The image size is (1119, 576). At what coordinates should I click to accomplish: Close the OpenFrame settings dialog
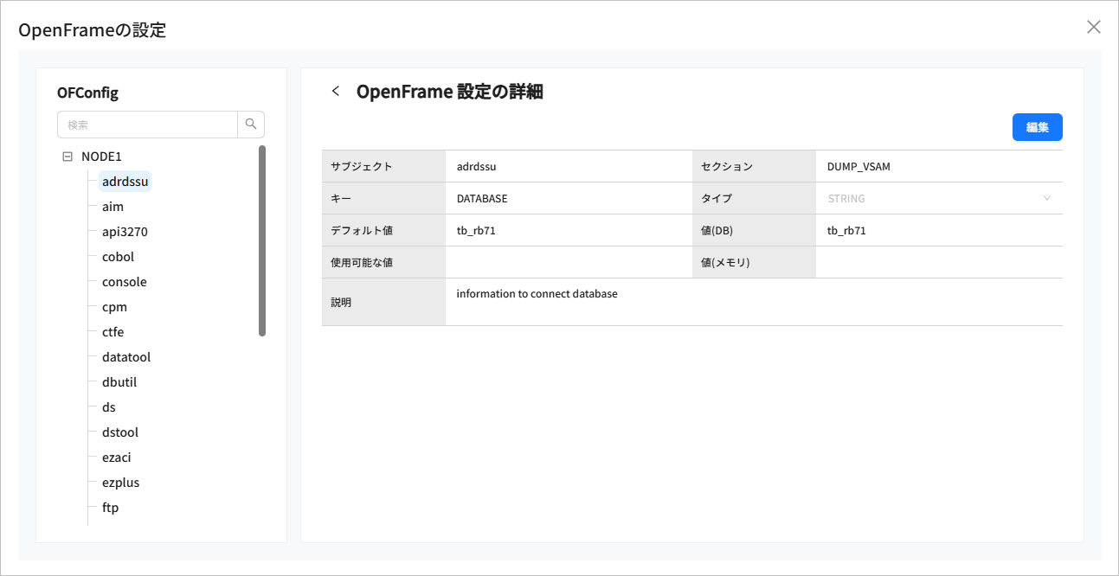pyautogui.click(x=1093, y=27)
